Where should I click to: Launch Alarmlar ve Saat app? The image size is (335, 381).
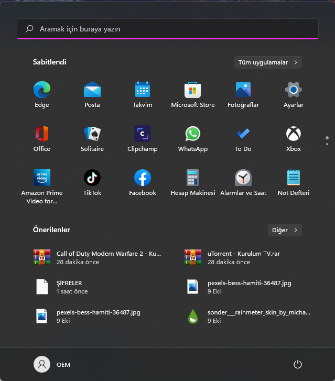(243, 182)
